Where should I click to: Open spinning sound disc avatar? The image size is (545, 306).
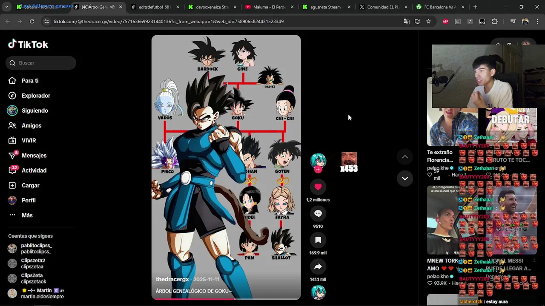[x=318, y=292]
